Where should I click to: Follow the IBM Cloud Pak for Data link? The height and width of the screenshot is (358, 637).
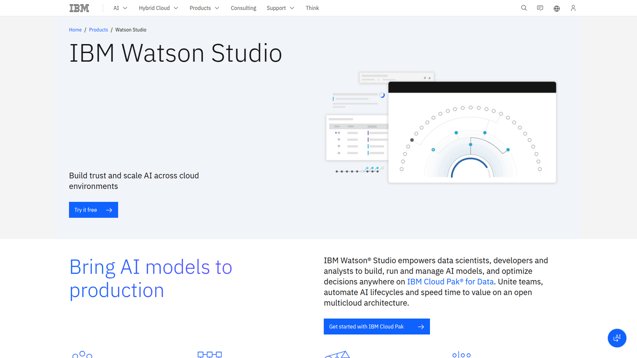coord(450,282)
